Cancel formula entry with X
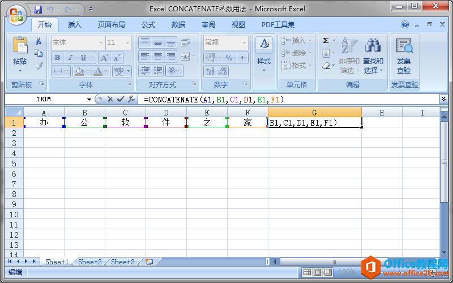Image resolution: width=453 pixels, height=283 pixels. tap(110, 100)
